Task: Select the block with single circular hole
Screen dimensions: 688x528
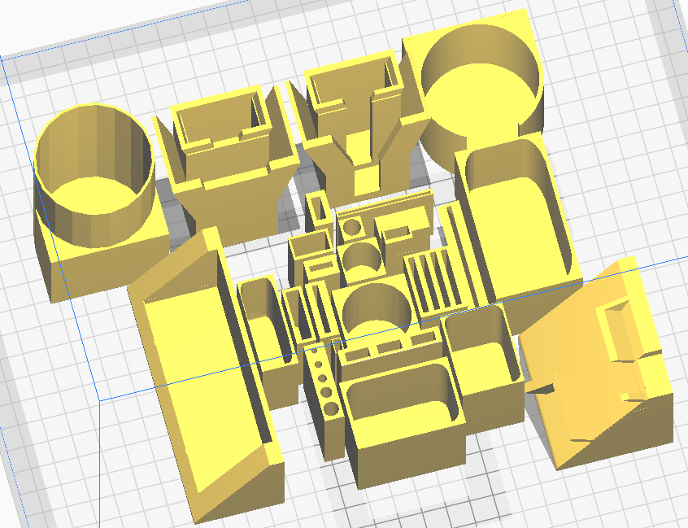Action: pos(351,229)
